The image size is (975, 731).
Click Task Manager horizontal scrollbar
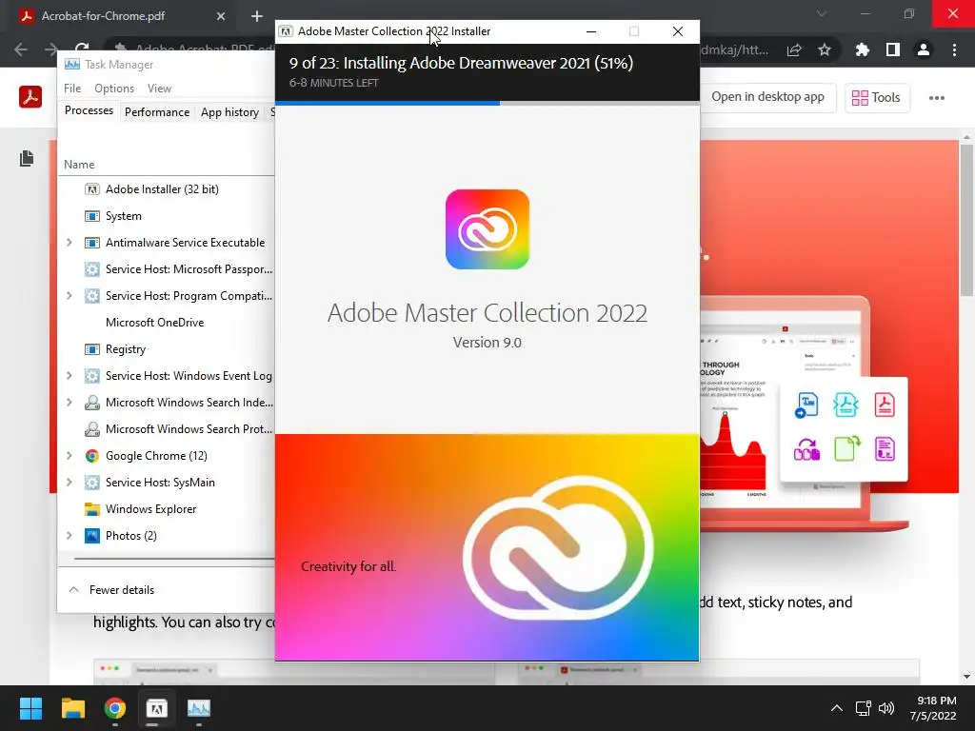pos(173,559)
